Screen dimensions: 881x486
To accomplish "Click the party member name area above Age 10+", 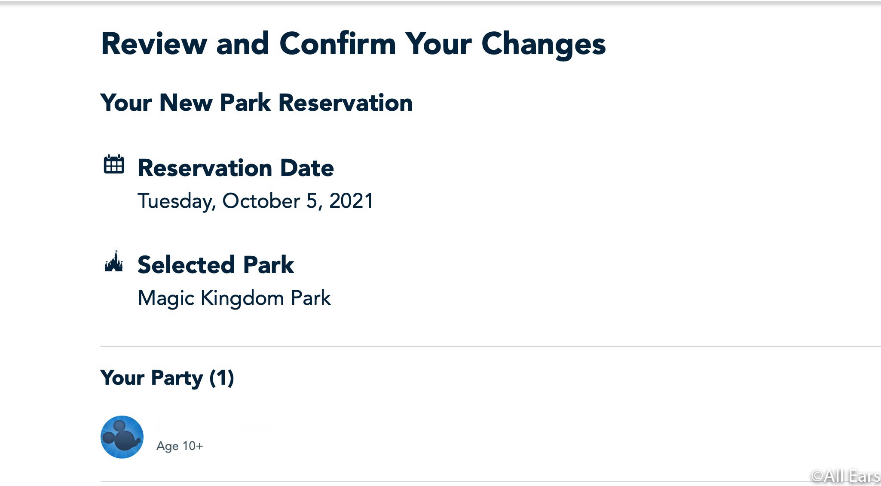I will 215,427.
